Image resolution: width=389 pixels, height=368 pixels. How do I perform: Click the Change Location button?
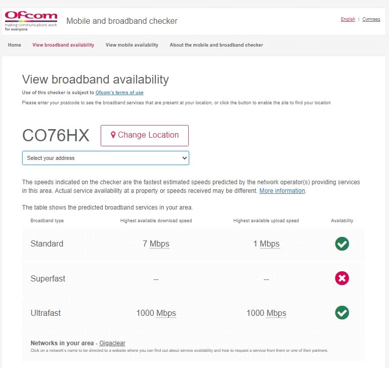tap(145, 136)
